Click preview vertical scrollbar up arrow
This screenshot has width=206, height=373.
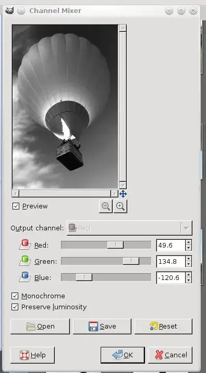point(123,28)
